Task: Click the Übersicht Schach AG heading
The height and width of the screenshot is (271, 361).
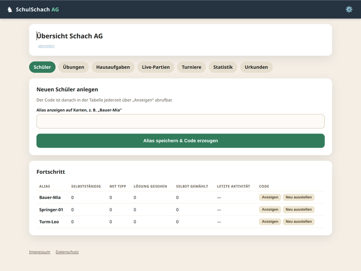Action: [x=70, y=36]
